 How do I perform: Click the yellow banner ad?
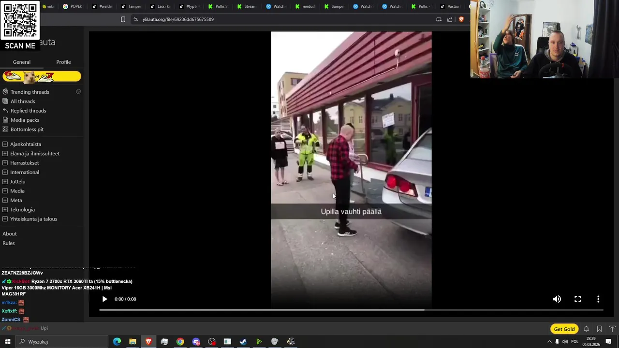(42, 76)
